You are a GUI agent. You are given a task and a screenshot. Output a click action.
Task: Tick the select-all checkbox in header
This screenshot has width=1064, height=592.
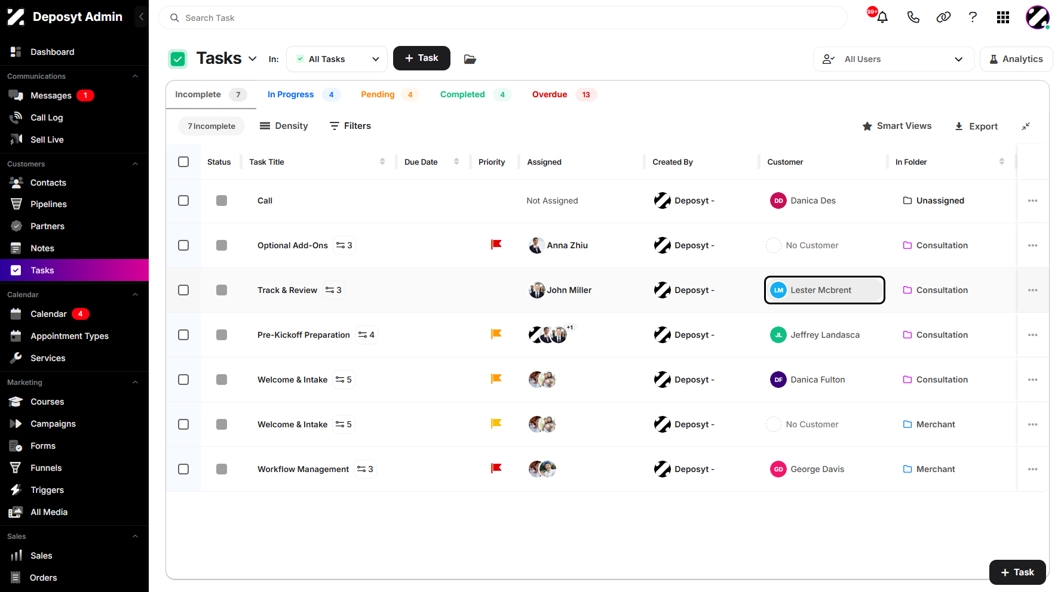tap(183, 162)
